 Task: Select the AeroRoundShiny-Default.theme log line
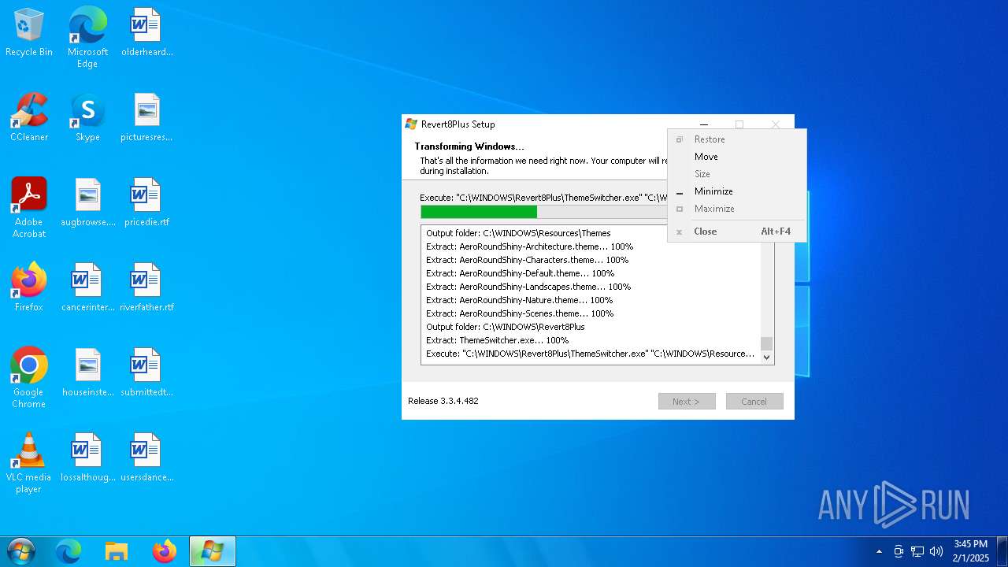(x=521, y=273)
